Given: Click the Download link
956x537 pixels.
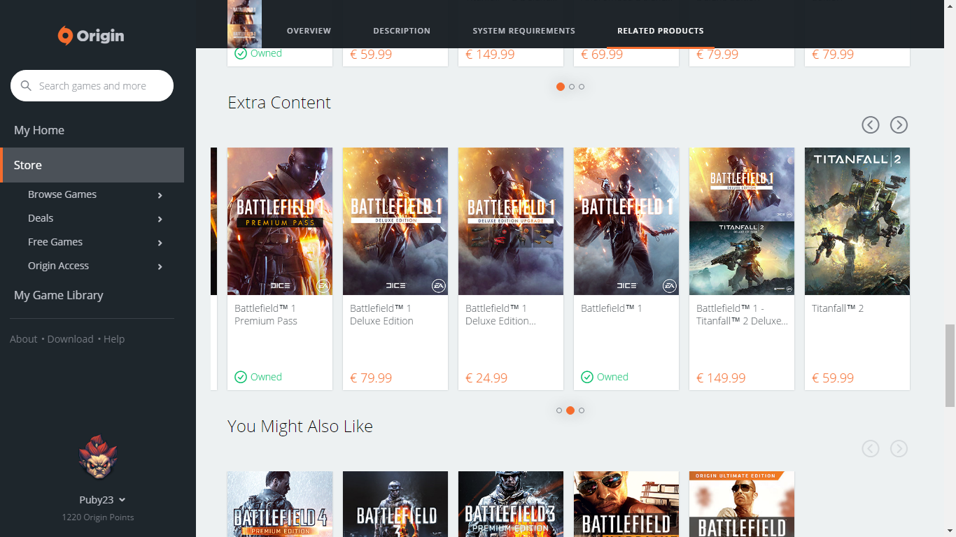Looking at the screenshot, I should tap(70, 339).
